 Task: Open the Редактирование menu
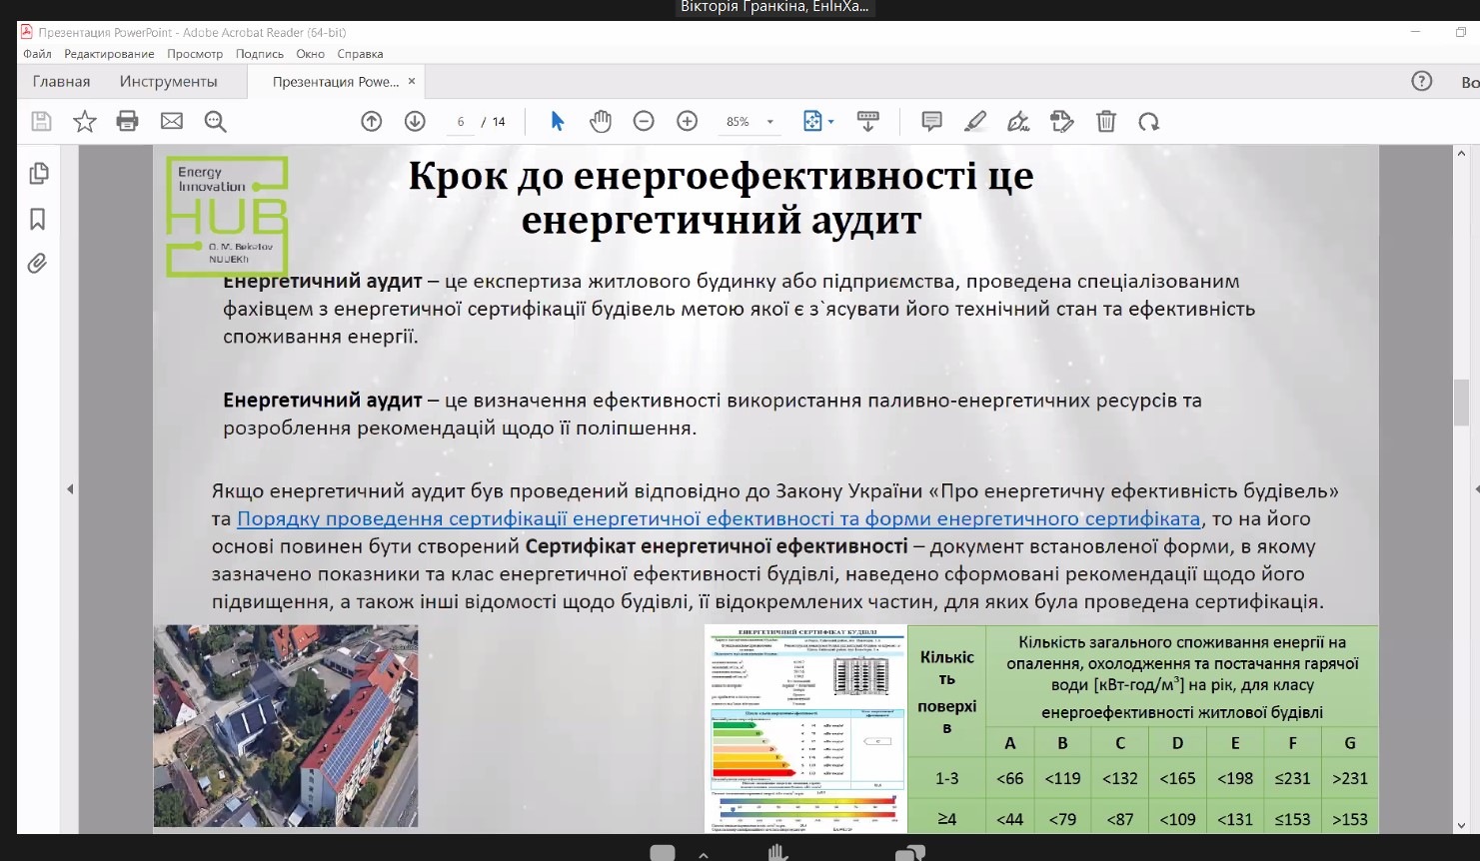[109, 54]
